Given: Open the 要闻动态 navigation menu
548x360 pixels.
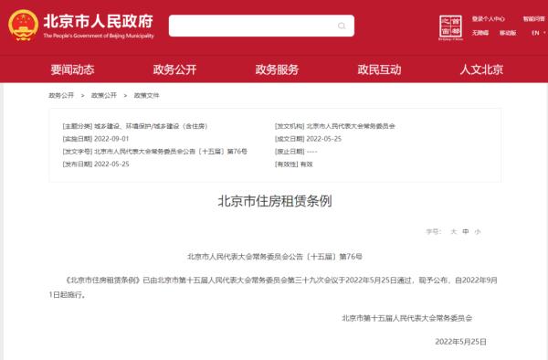Looking at the screenshot, I should pyautogui.click(x=72, y=69).
